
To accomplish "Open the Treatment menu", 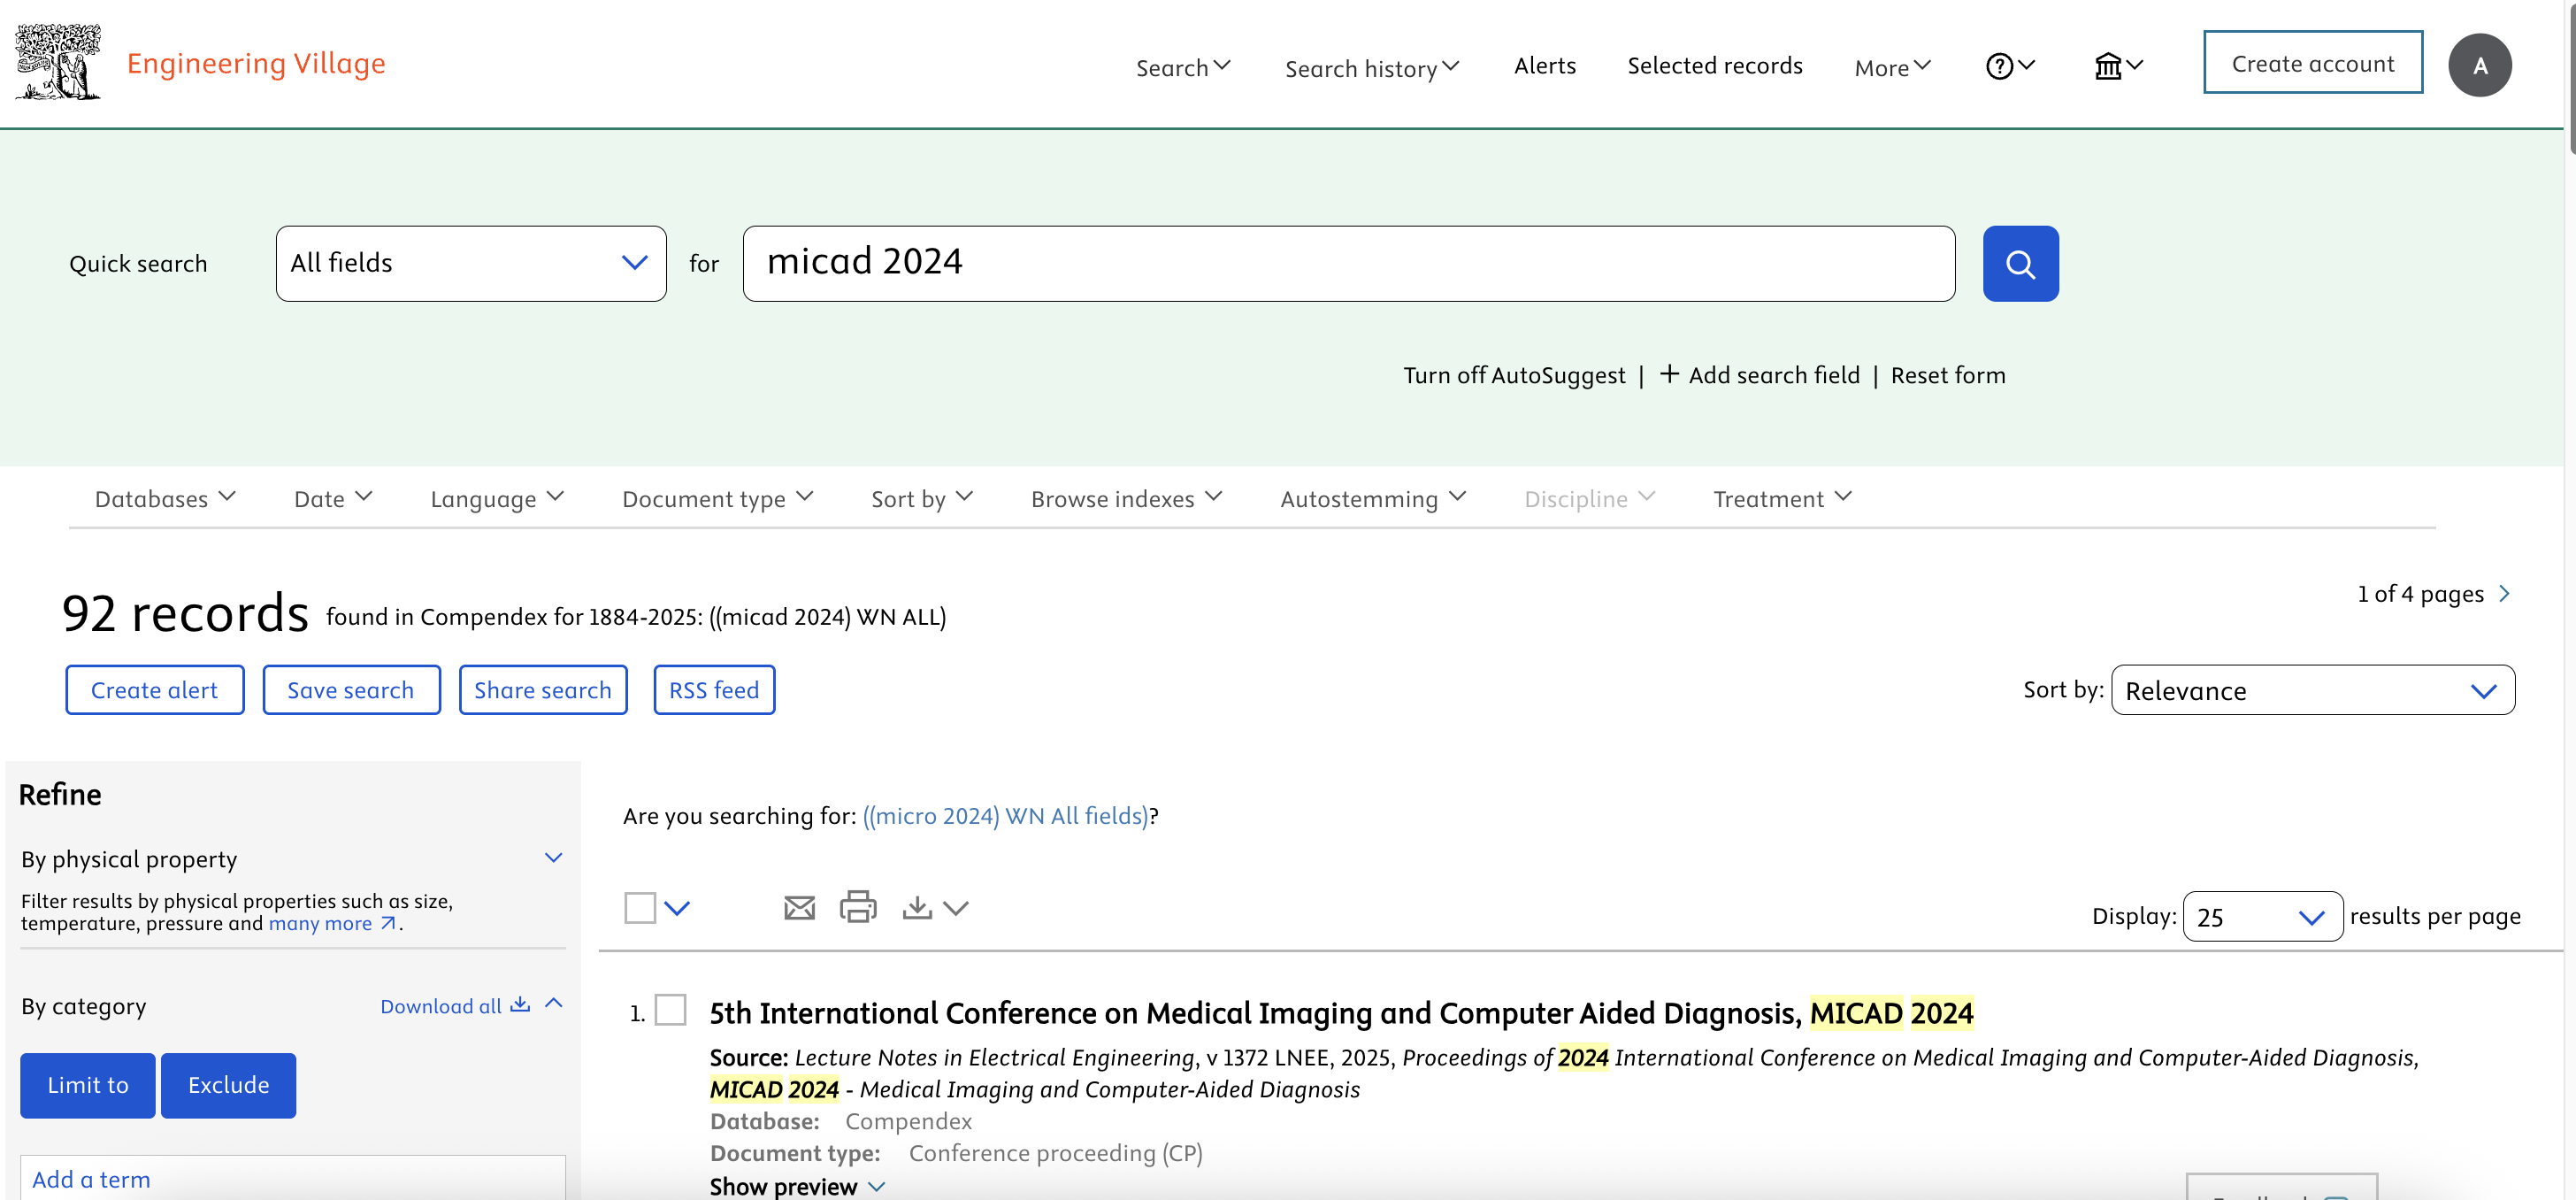I will click(x=1782, y=498).
